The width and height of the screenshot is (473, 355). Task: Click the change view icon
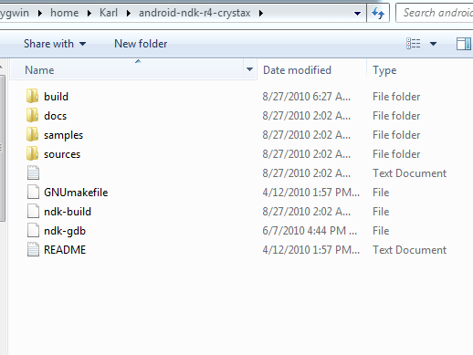pos(414,44)
